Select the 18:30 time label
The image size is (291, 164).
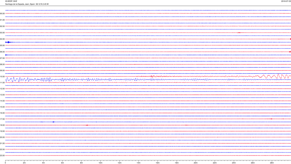tap(2, 125)
